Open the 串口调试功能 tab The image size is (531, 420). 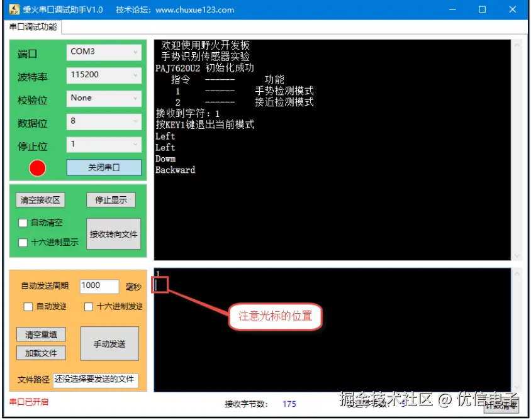tap(33, 27)
